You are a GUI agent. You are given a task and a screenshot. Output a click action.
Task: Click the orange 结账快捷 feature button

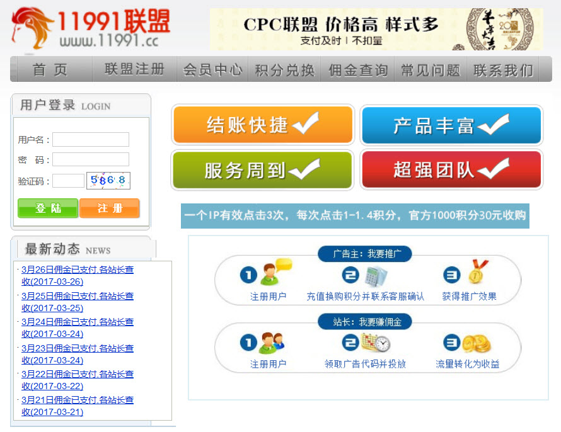[262, 125]
